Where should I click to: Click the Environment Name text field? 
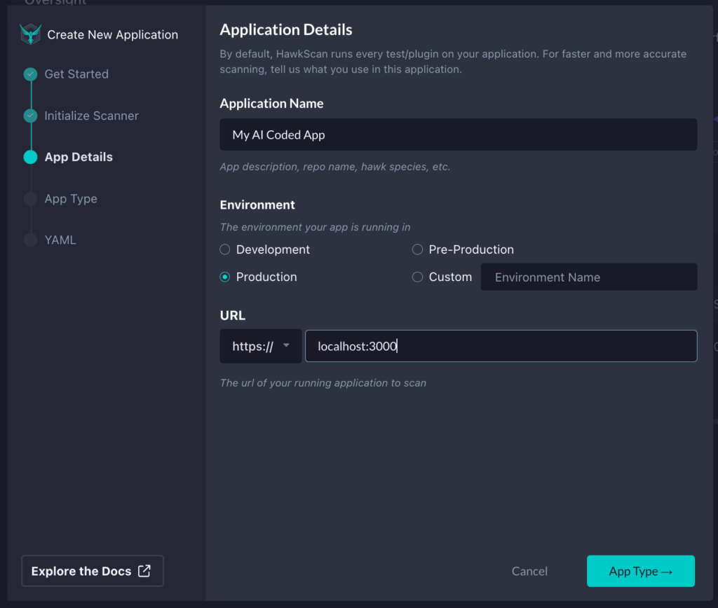pos(588,277)
